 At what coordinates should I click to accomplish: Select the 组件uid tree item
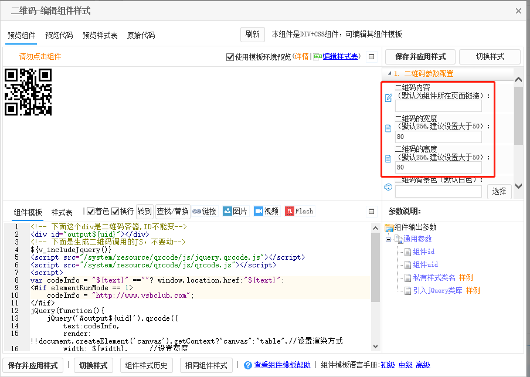[425, 264]
